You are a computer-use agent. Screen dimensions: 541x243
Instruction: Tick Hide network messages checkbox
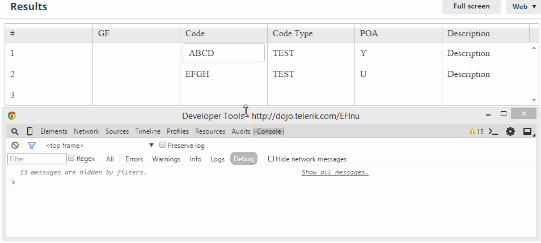(271, 159)
